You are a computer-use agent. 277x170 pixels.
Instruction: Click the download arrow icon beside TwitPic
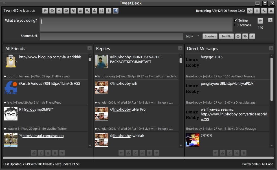tap(238, 36)
